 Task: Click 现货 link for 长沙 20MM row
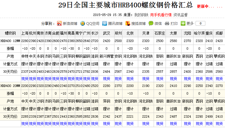[95, 124]
